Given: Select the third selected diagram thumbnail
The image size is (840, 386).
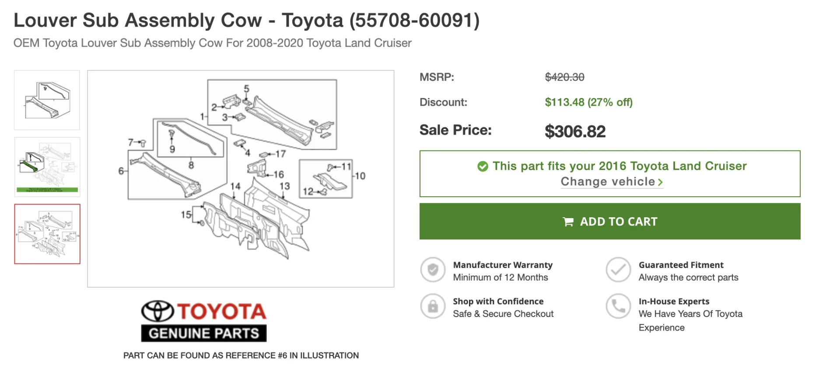Looking at the screenshot, I should click(x=47, y=234).
